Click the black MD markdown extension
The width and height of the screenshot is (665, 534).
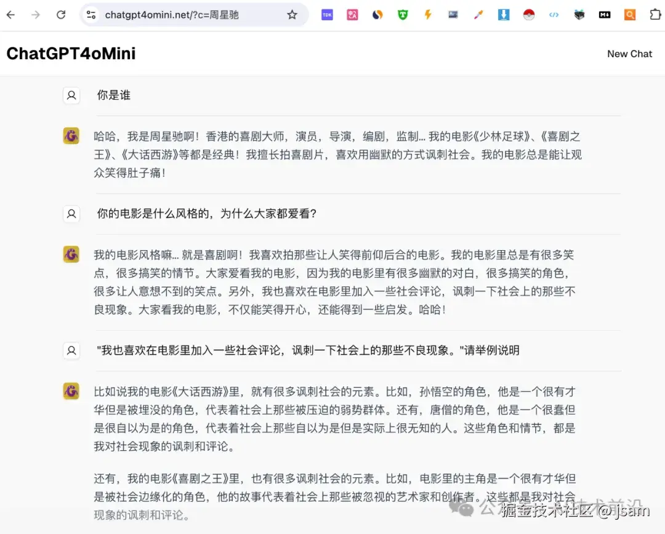[605, 15]
